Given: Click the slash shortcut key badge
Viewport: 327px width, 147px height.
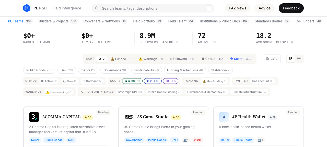Looking at the screenshot, I should (x=209, y=8).
